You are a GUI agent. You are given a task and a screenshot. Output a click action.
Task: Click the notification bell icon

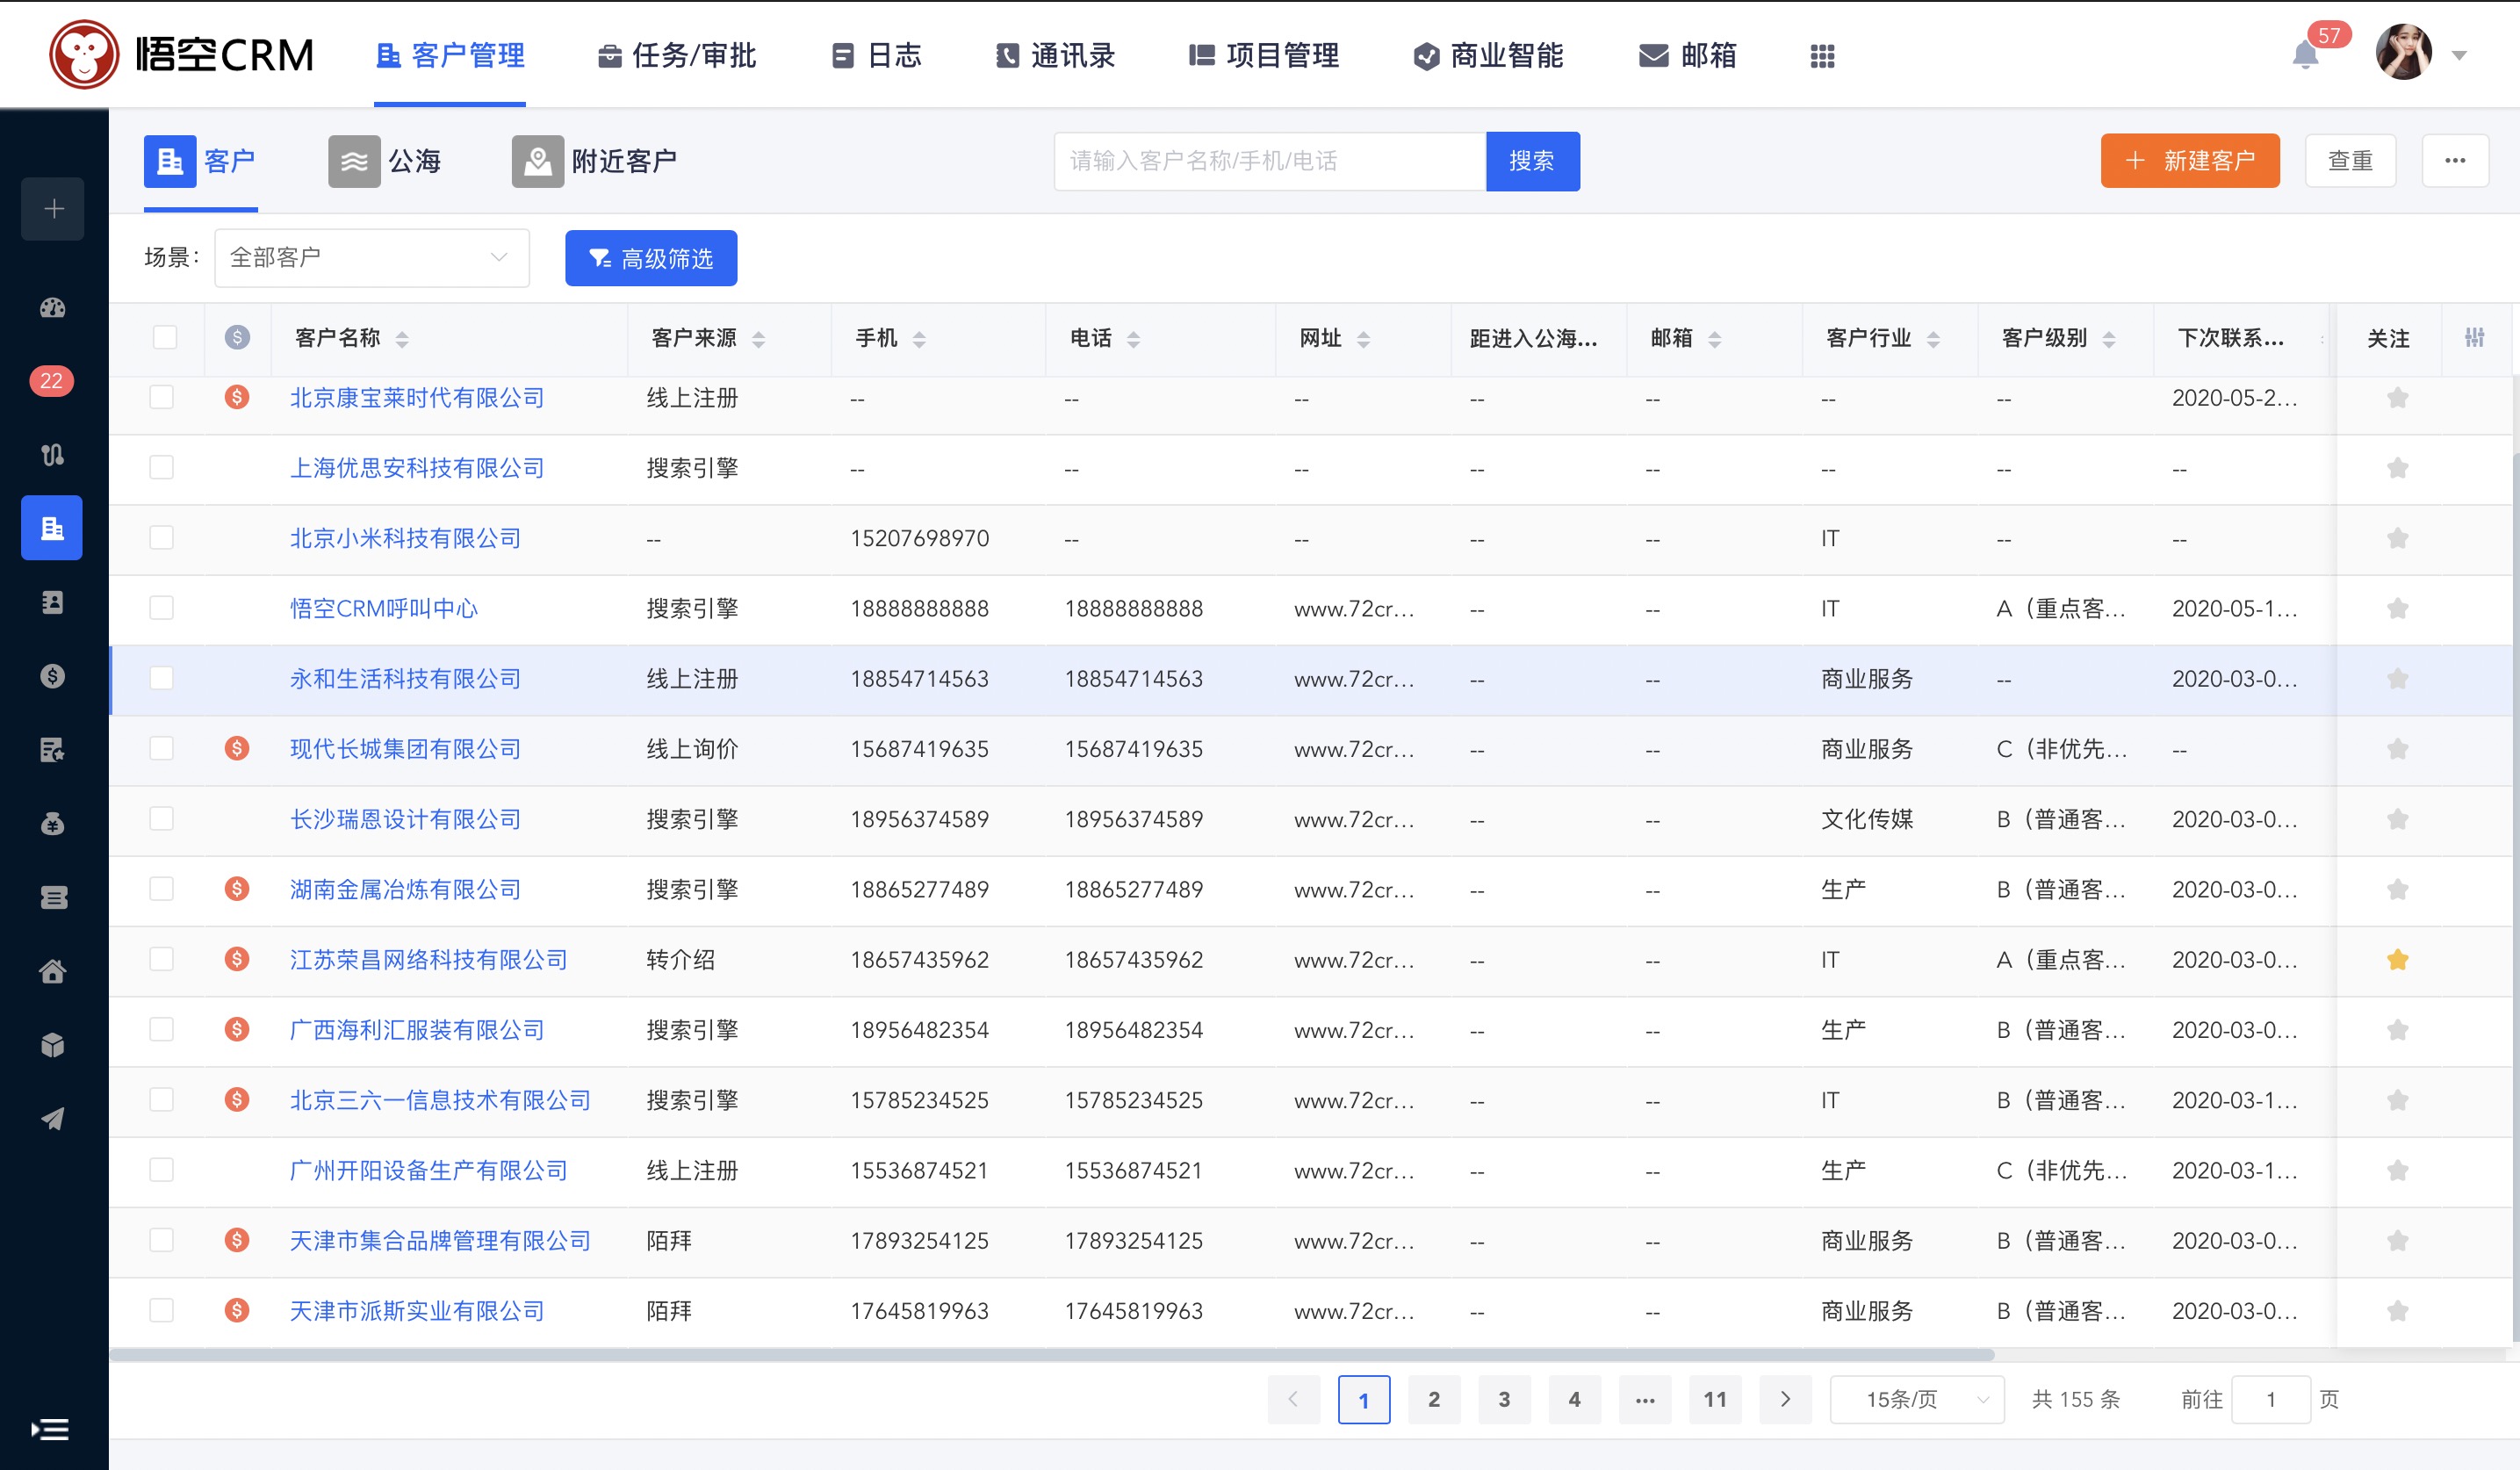2305,56
